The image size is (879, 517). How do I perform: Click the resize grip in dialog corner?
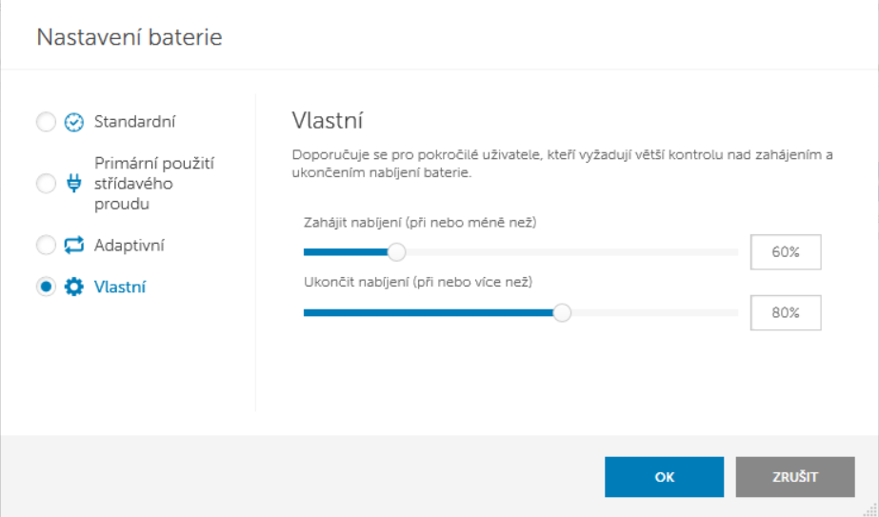[870, 509]
